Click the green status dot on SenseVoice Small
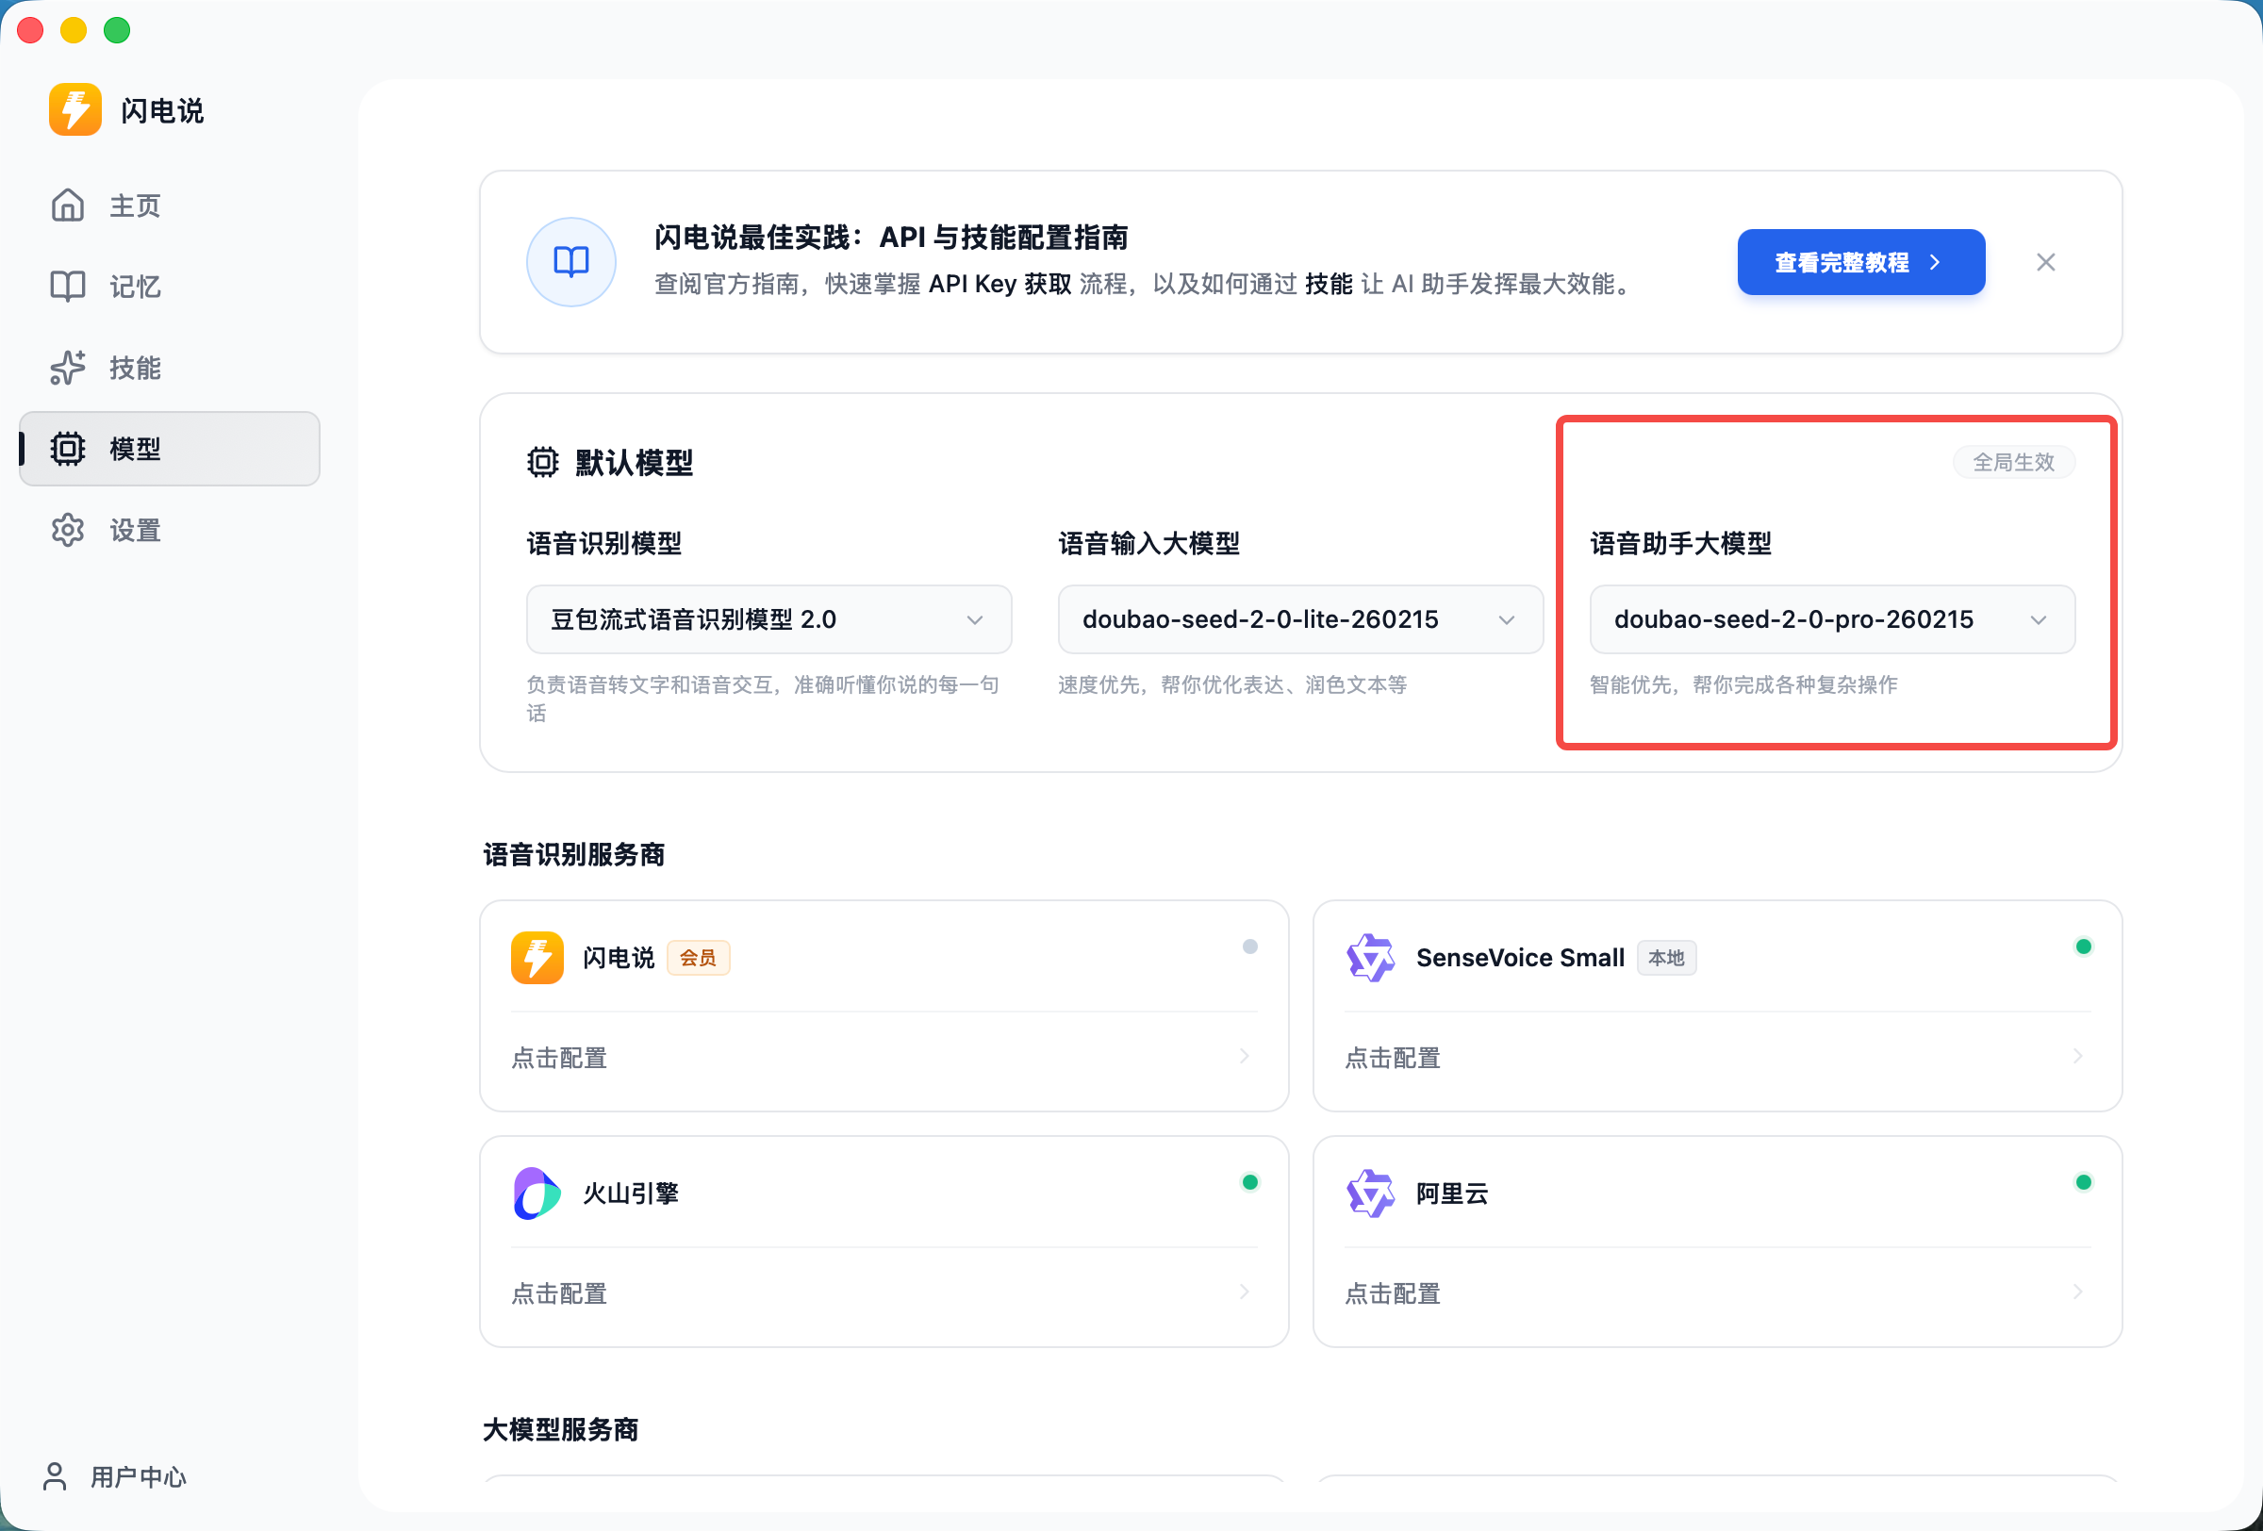This screenshot has width=2263, height=1531. point(2084,947)
